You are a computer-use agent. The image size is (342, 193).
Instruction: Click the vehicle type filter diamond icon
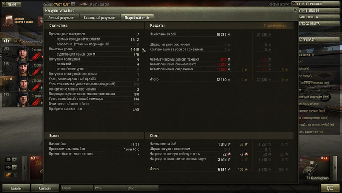point(9,167)
